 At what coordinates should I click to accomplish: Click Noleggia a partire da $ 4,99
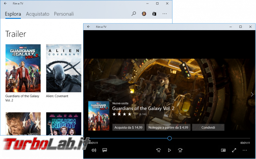coord(168,128)
